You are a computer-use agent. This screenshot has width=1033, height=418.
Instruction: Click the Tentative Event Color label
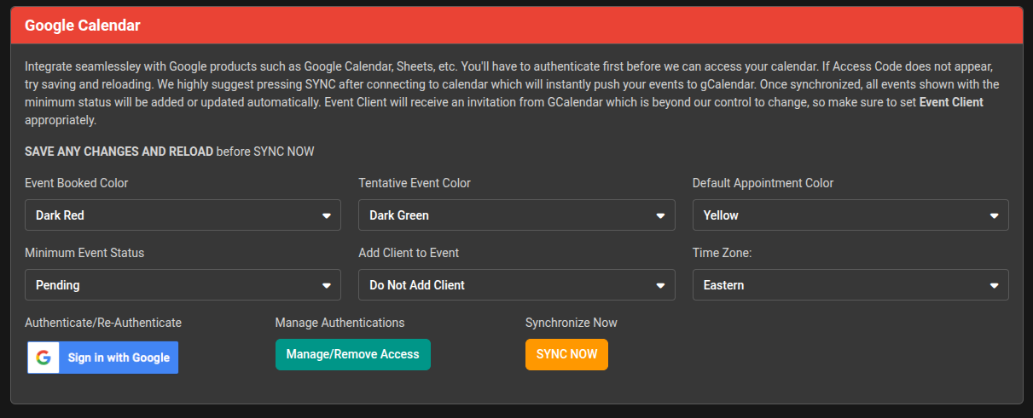(415, 183)
